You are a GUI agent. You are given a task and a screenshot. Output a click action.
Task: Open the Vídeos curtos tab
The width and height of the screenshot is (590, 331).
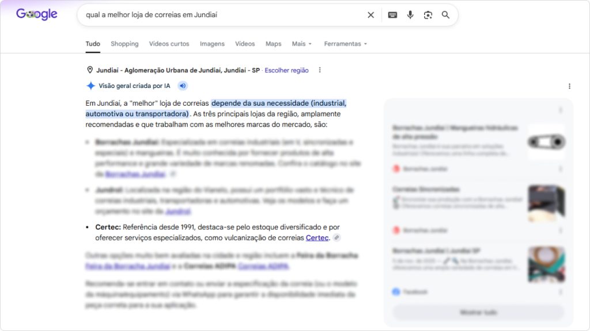169,44
